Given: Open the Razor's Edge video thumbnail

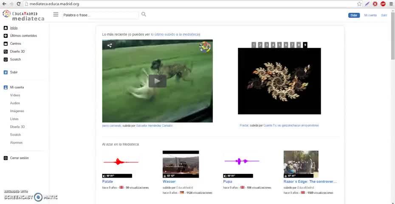Looking at the screenshot, I should pyautogui.click(x=301, y=164).
